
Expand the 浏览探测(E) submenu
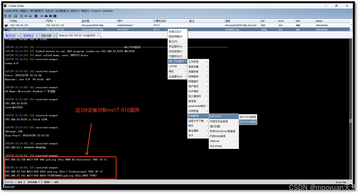click(x=178, y=52)
